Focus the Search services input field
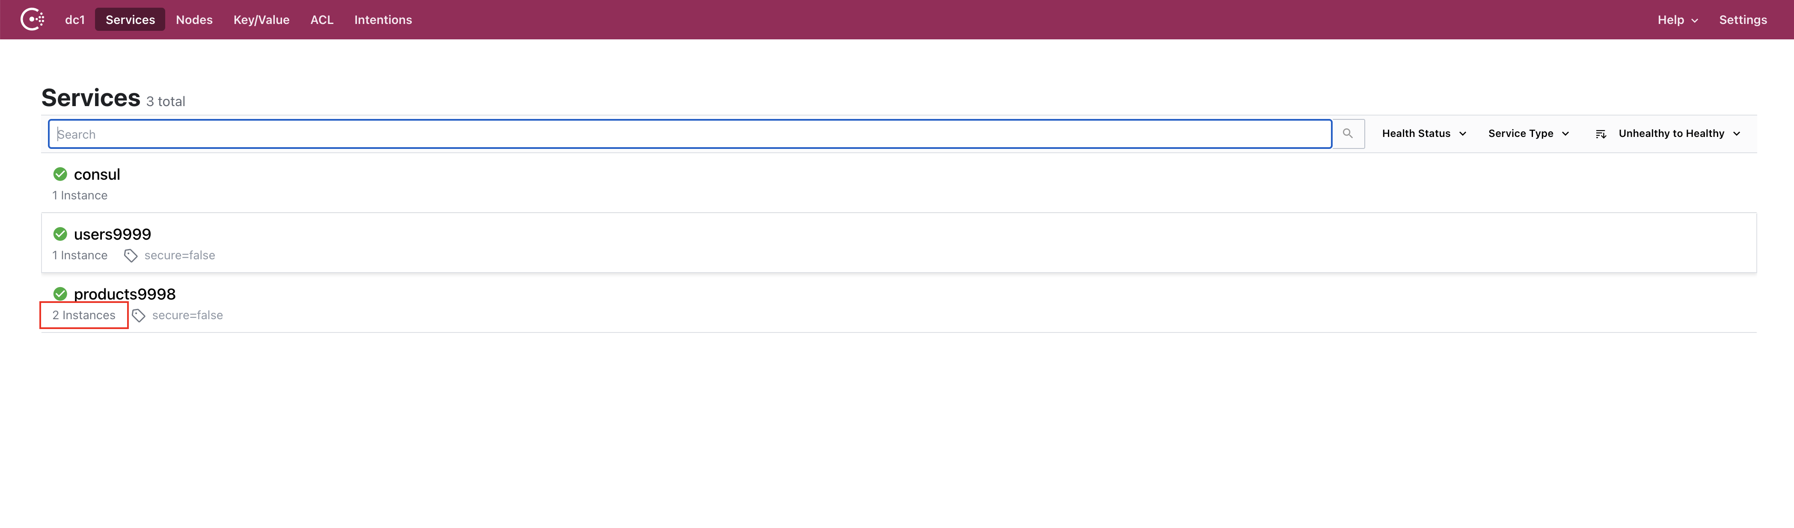 click(x=690, y=134)
